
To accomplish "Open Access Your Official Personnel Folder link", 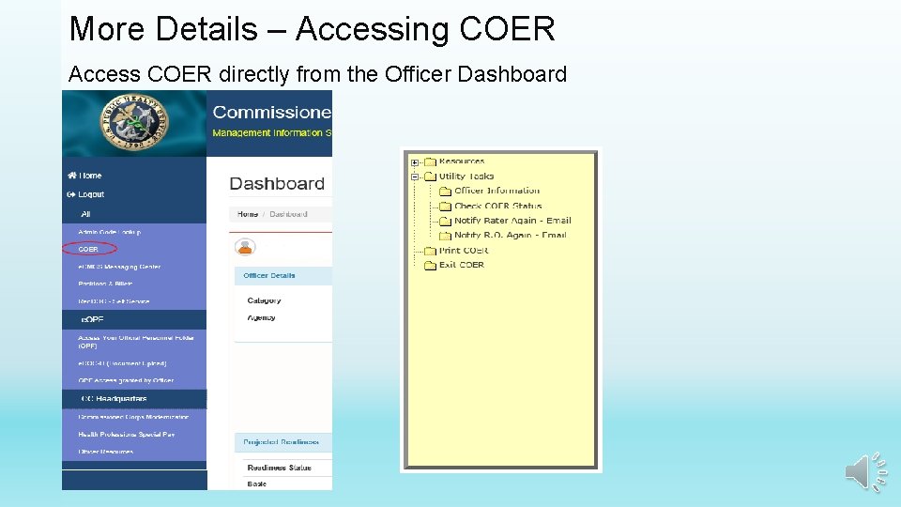I will 135,342.
